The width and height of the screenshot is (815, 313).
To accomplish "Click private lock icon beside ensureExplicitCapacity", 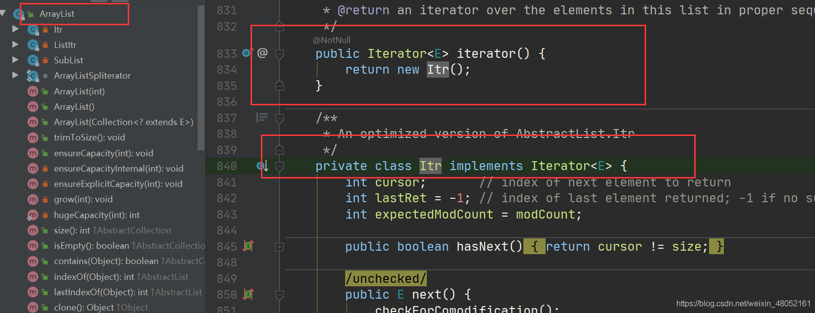I will click(x=45, y=184).
